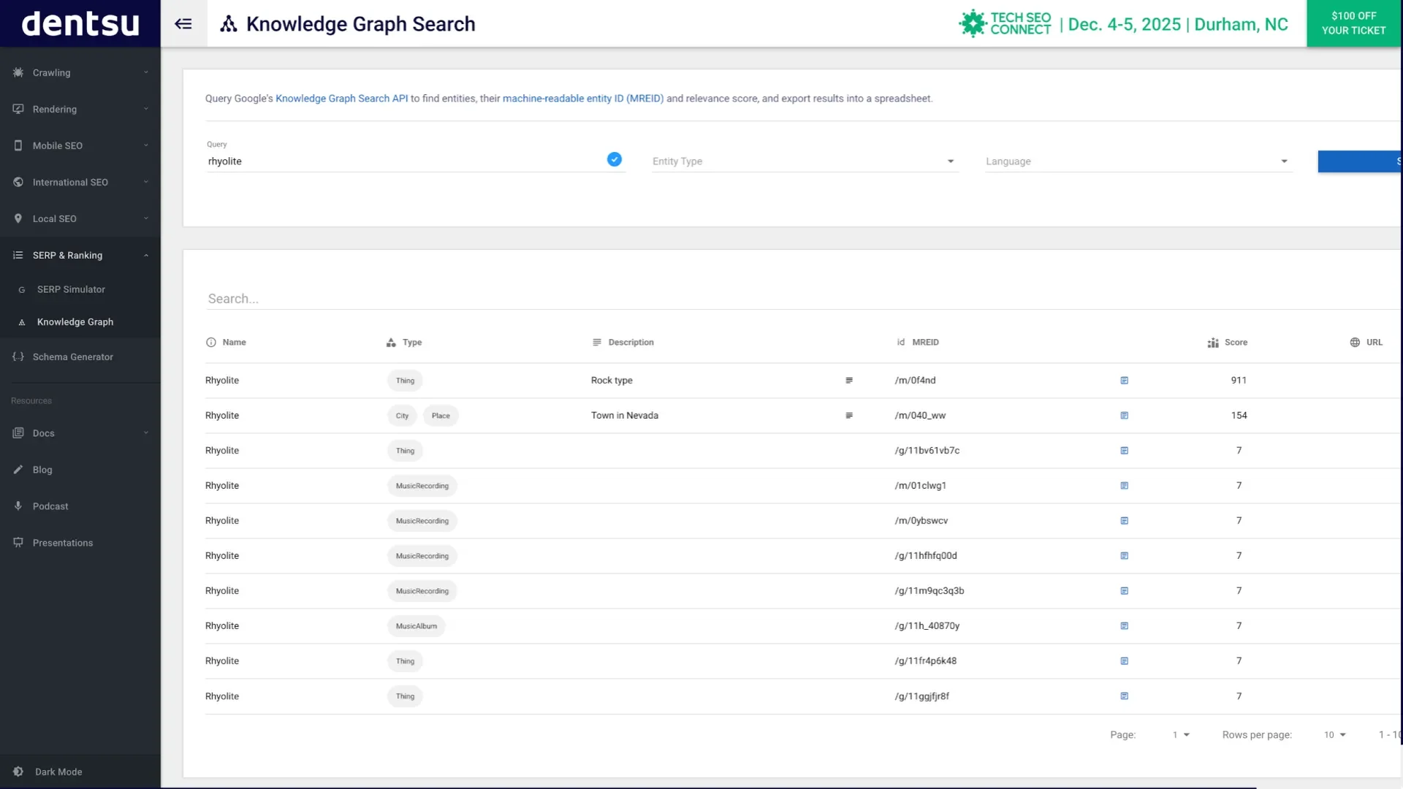This screenshot has height=789, width=1403.
Task: Click copy icon beside /m/040_ww
Action: [x=1124, y=416]
